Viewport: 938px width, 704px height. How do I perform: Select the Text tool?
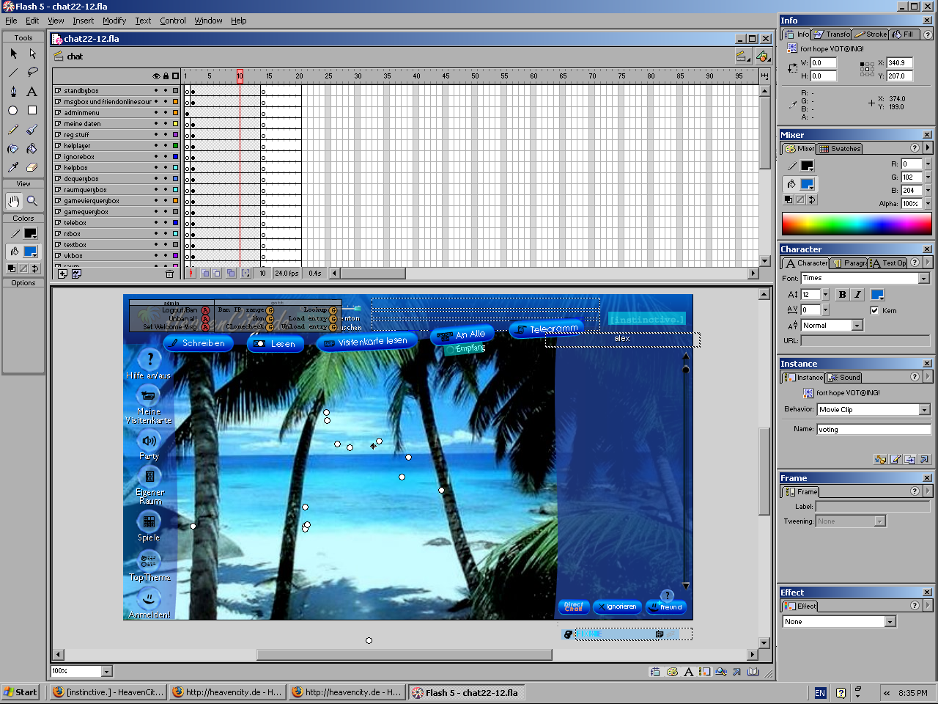click(x=32, y=92)
